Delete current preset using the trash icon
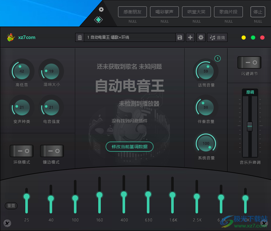271x231 pixels. (x=80, y=37)
